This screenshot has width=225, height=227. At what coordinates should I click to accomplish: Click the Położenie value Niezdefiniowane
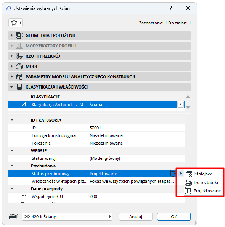(106, 143)
